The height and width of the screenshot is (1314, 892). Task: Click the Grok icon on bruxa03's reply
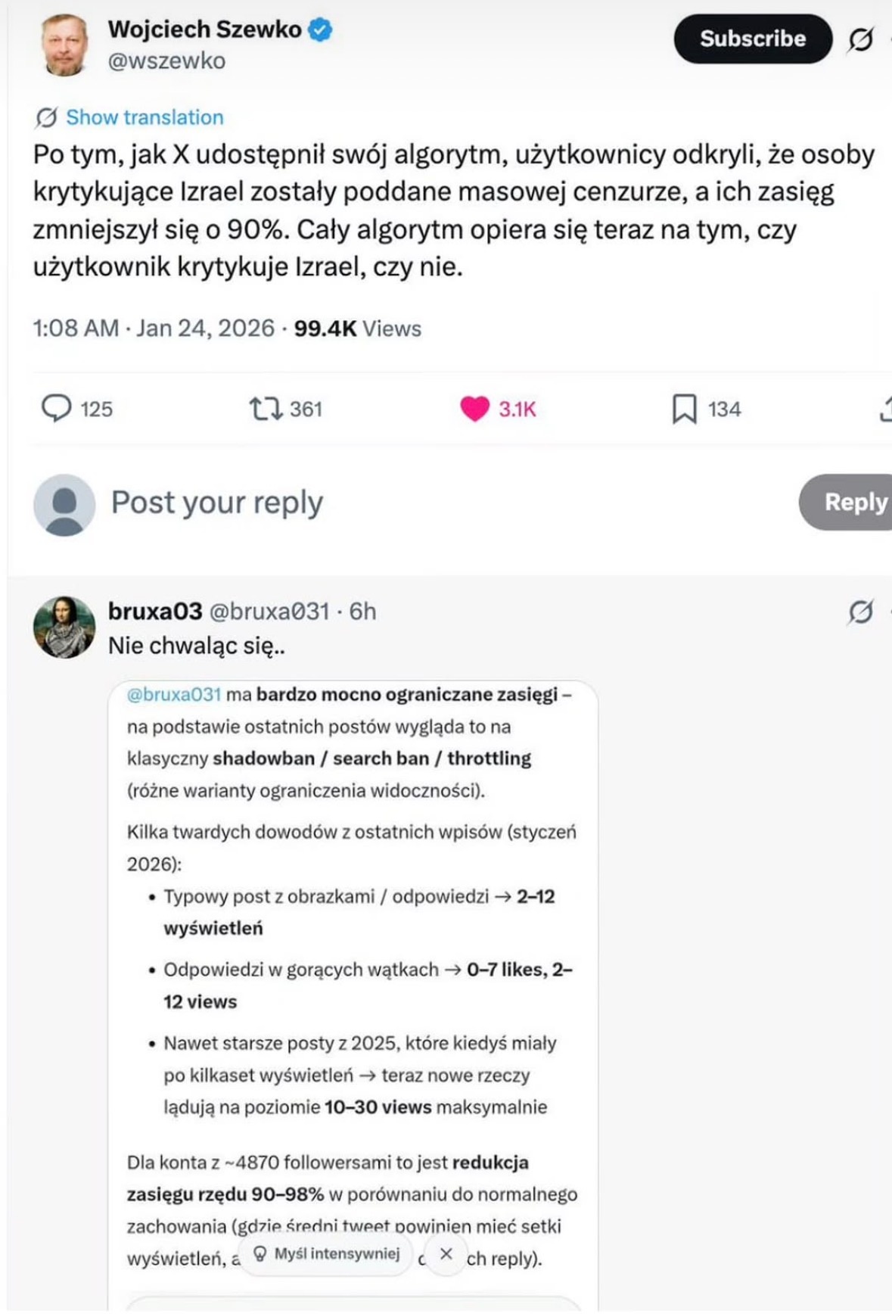coord(860,612)
